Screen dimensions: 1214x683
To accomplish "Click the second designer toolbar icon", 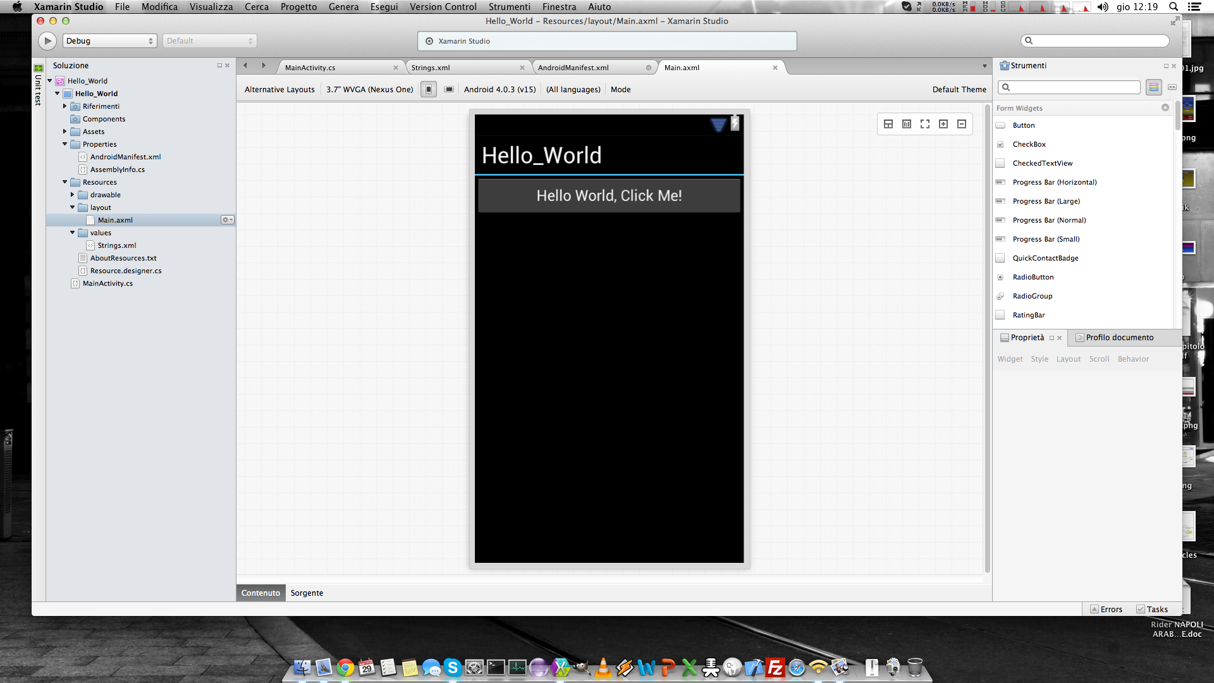I will point(907,124).
